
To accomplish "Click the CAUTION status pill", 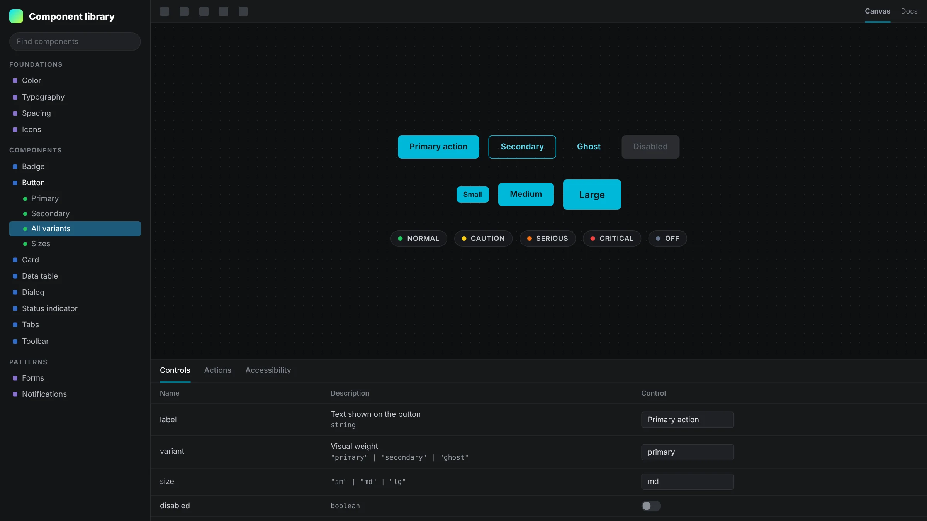I will pyautogui.click(x=483, y=239).
